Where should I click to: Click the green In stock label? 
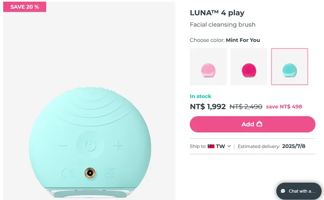click(x=201, y=96)
